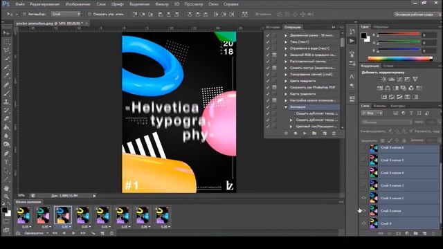Open the Файл menu
The image size is (443, 249).
tap(20, 4)
